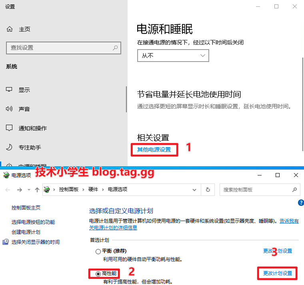Click the search magnifier in Settings search box

pyautogui.click(x=115, y=48)
